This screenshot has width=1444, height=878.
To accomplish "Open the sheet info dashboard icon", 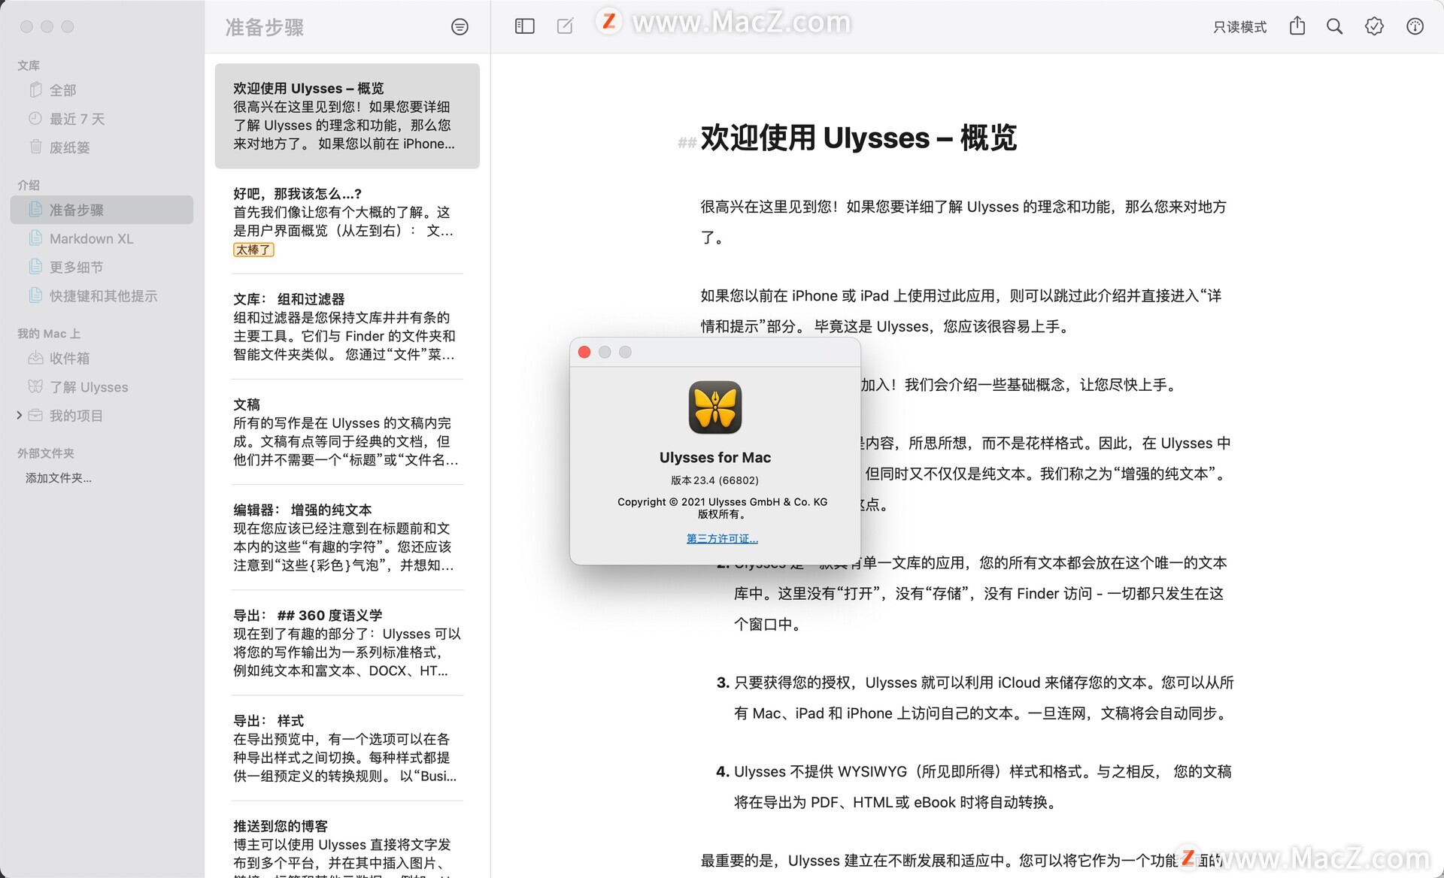I will [1415, 26].
